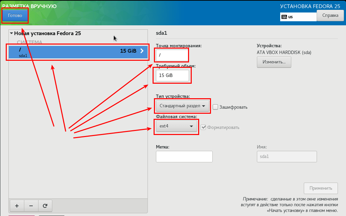Click the Имя field containing sda1

point(287,157)
